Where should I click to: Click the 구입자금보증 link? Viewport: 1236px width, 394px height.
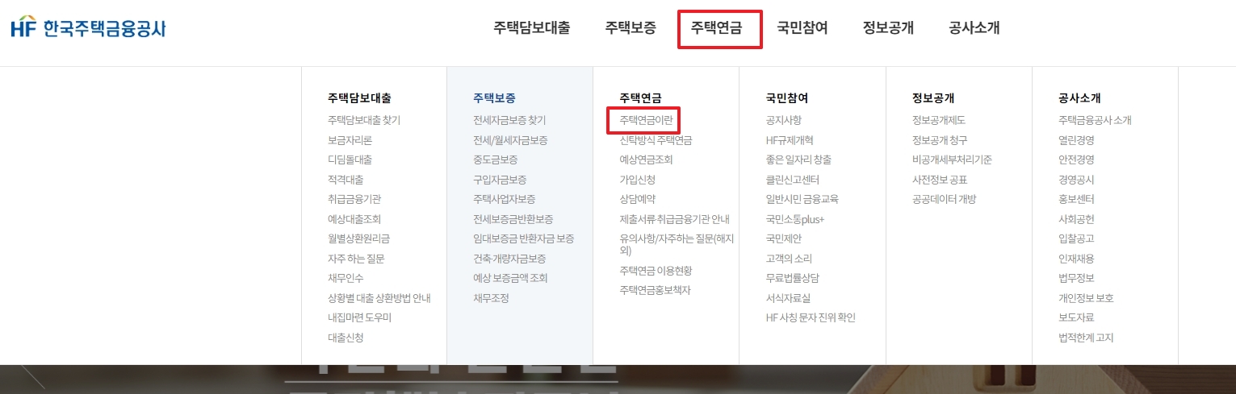(x=500, y=180)
